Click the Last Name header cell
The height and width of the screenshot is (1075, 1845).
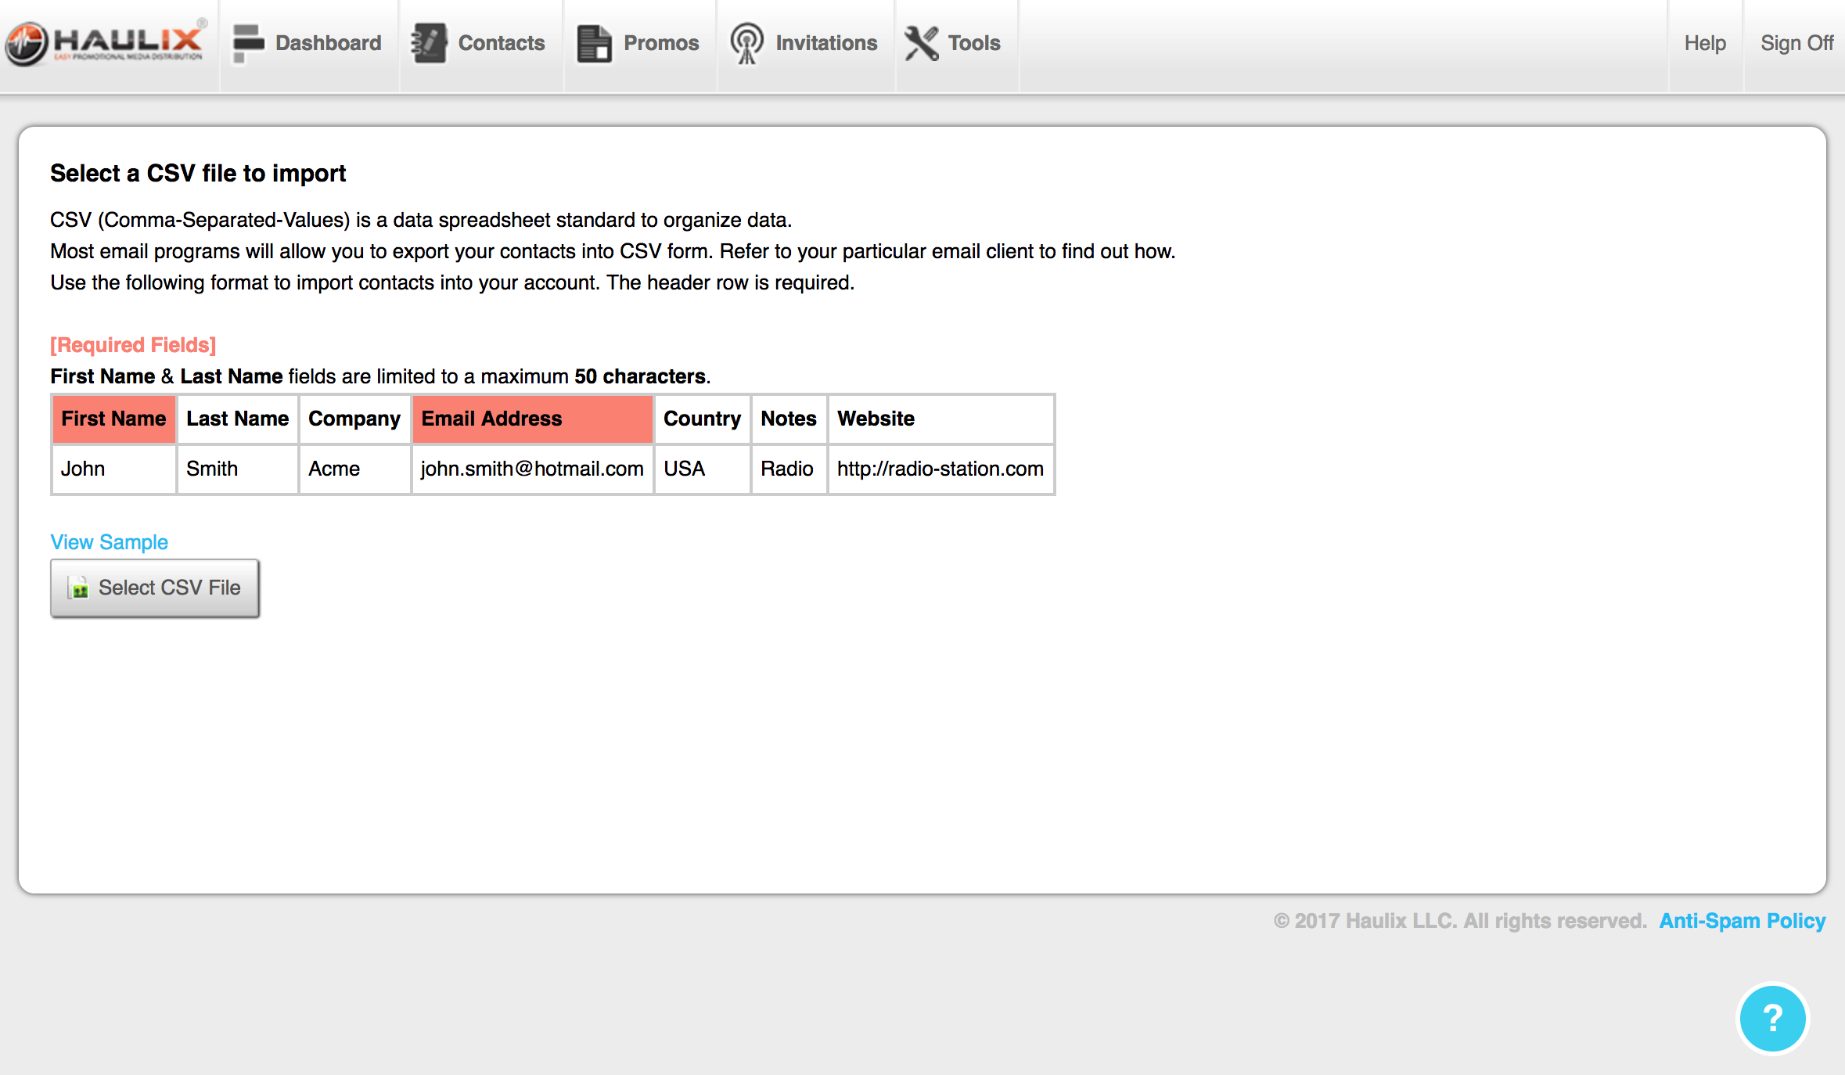tap(237, 419)
